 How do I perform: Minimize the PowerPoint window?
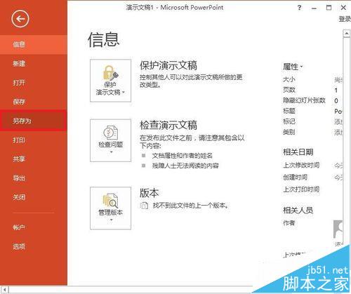(x=314, y=8)
